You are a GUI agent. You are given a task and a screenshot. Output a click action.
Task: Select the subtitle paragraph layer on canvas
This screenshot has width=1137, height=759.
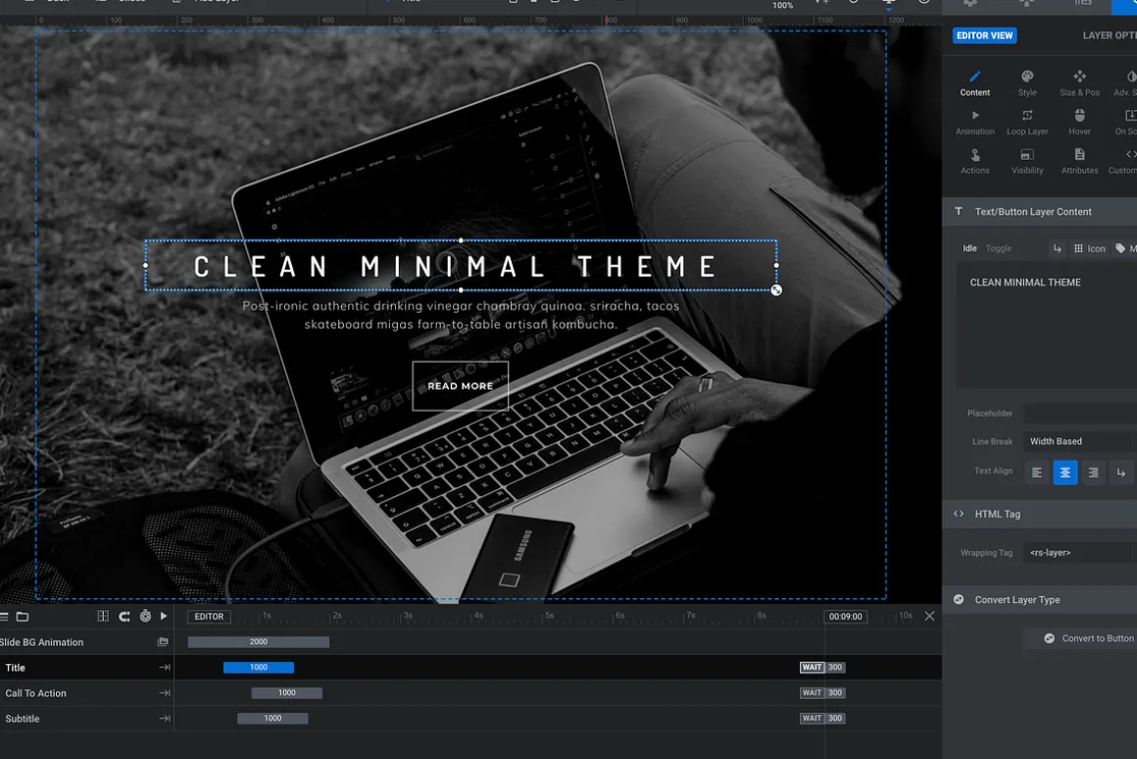[x=461, y=315]
